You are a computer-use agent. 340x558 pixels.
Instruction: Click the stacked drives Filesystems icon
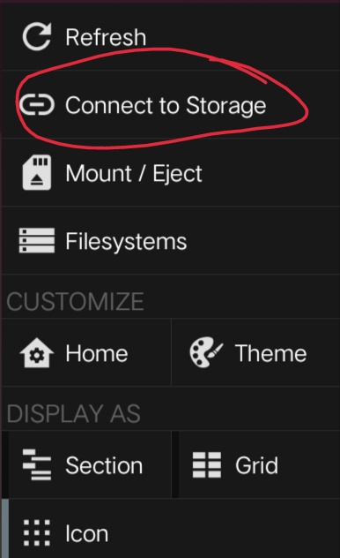coord(37,241)
